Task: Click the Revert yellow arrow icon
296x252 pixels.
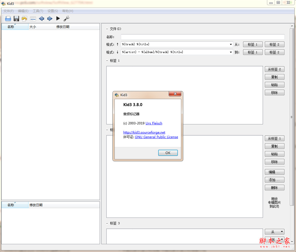Action: click(24, 19)
